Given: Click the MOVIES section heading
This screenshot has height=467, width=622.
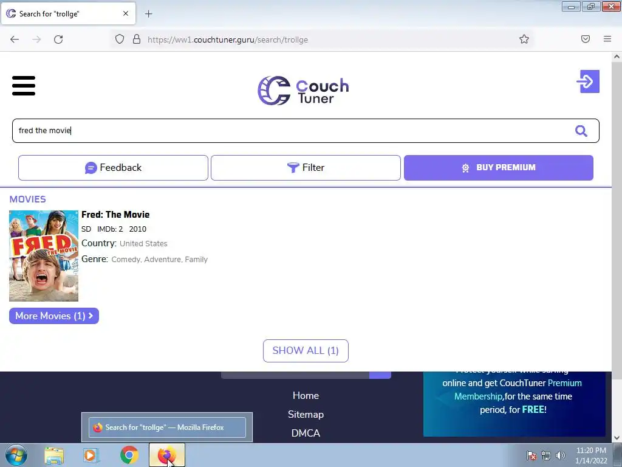Looking at the screenshot, I should tap(28, 199).
